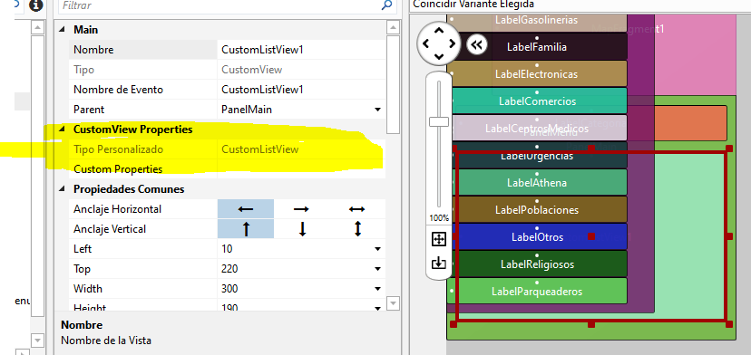
Task: Select LabelReligiosos in the designer
Action: point(536,264)
